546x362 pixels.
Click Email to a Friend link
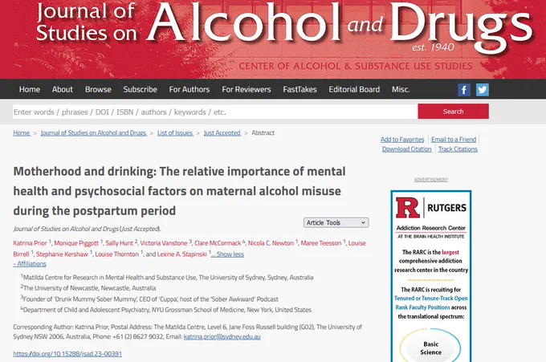click(x=454, y=139)
